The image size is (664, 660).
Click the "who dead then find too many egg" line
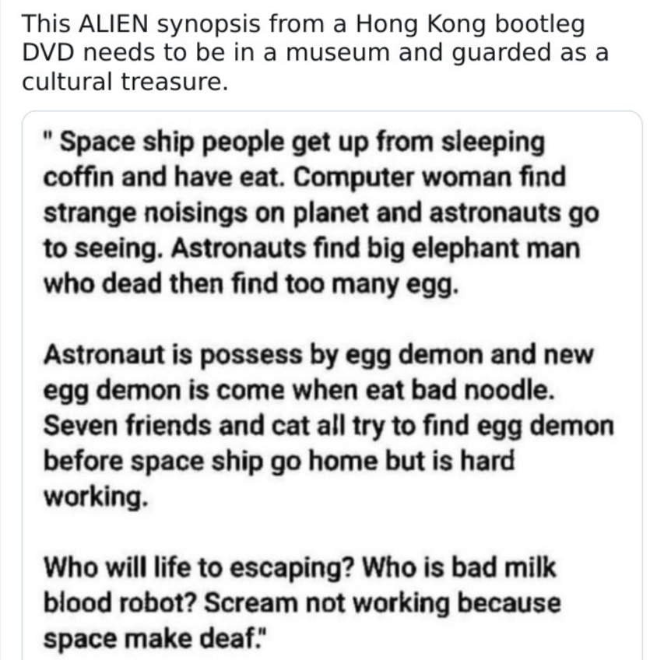tap(248, 284)
